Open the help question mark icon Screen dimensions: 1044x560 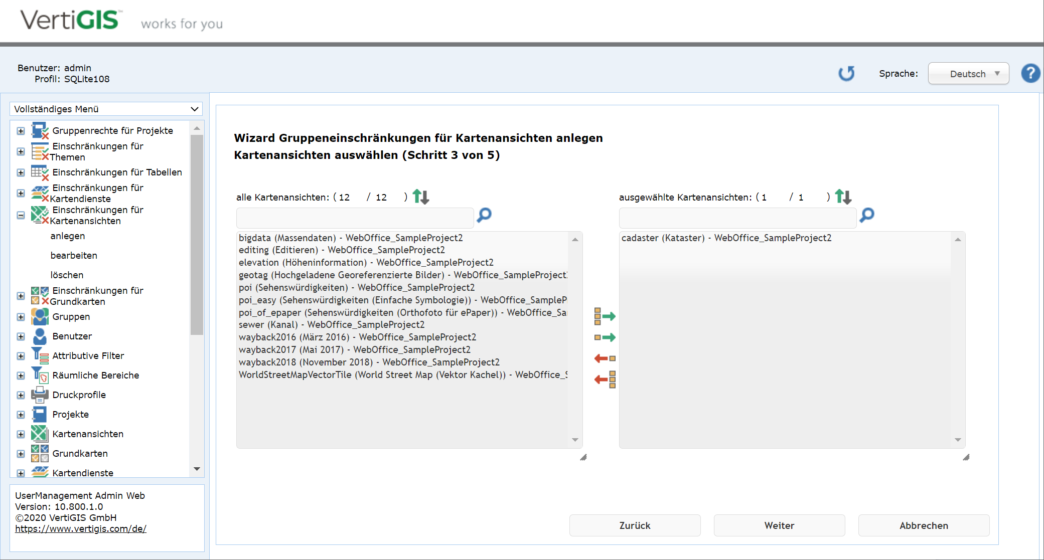tap(1030, 73)
